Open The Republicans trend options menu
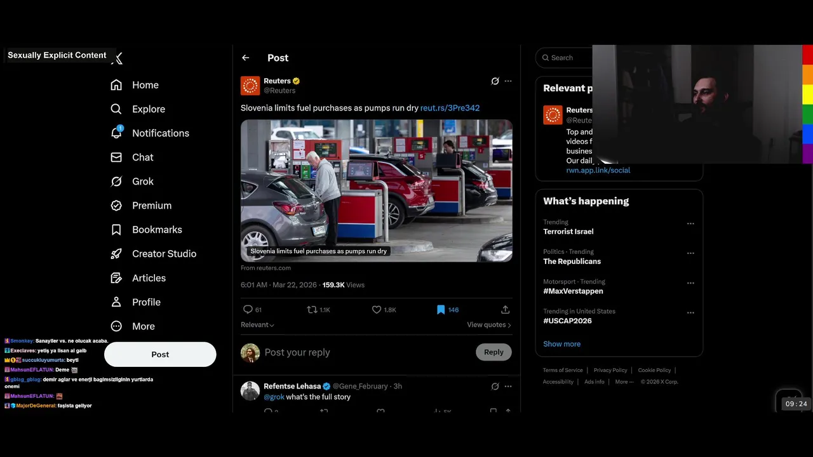The height and width of the screenshot is (457, 813). tap(690, 253)
